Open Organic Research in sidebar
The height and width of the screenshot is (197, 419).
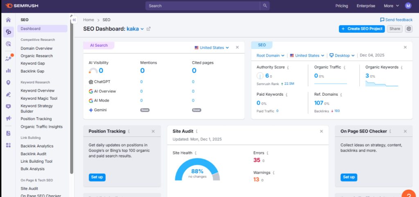pos(36,56)
